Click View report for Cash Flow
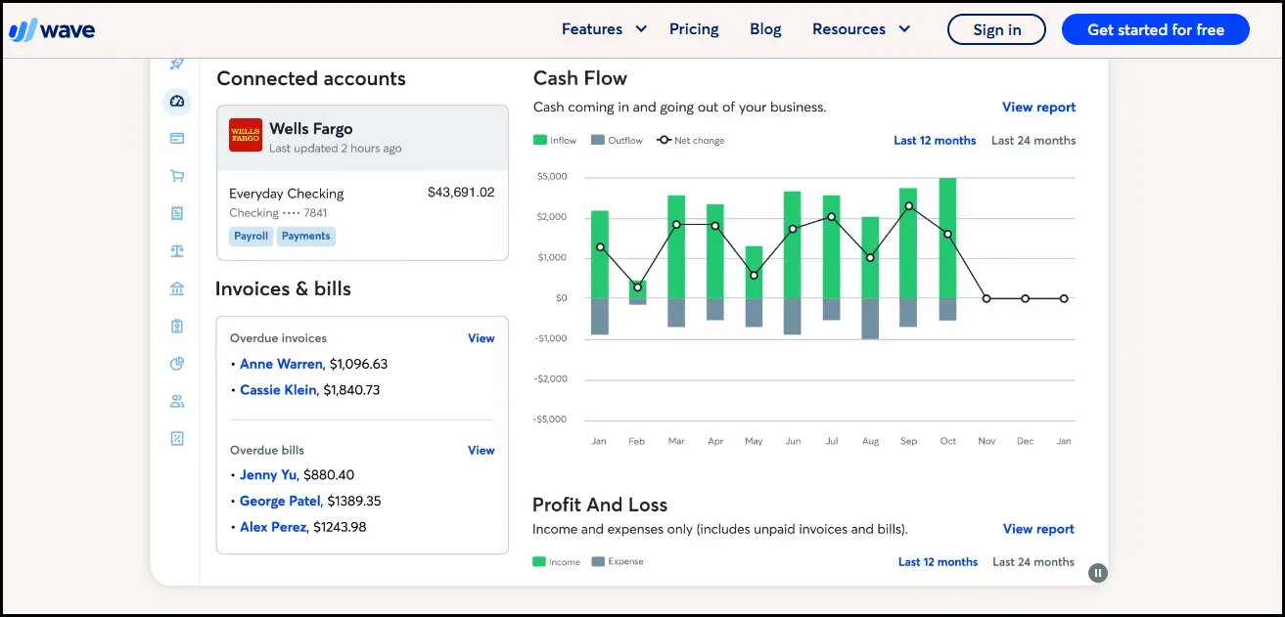Screen dimensions: 1285x617 pos(1038,107)
